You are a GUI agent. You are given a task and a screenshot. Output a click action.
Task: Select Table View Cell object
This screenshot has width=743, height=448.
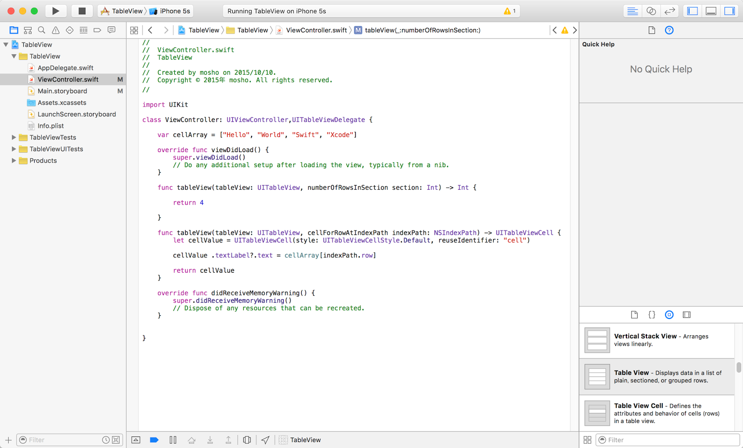[x=657, y=413]
